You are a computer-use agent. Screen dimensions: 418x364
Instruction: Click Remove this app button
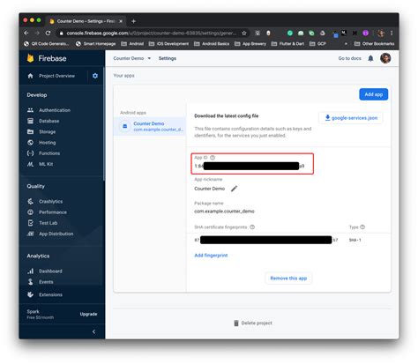pos(288,279)
